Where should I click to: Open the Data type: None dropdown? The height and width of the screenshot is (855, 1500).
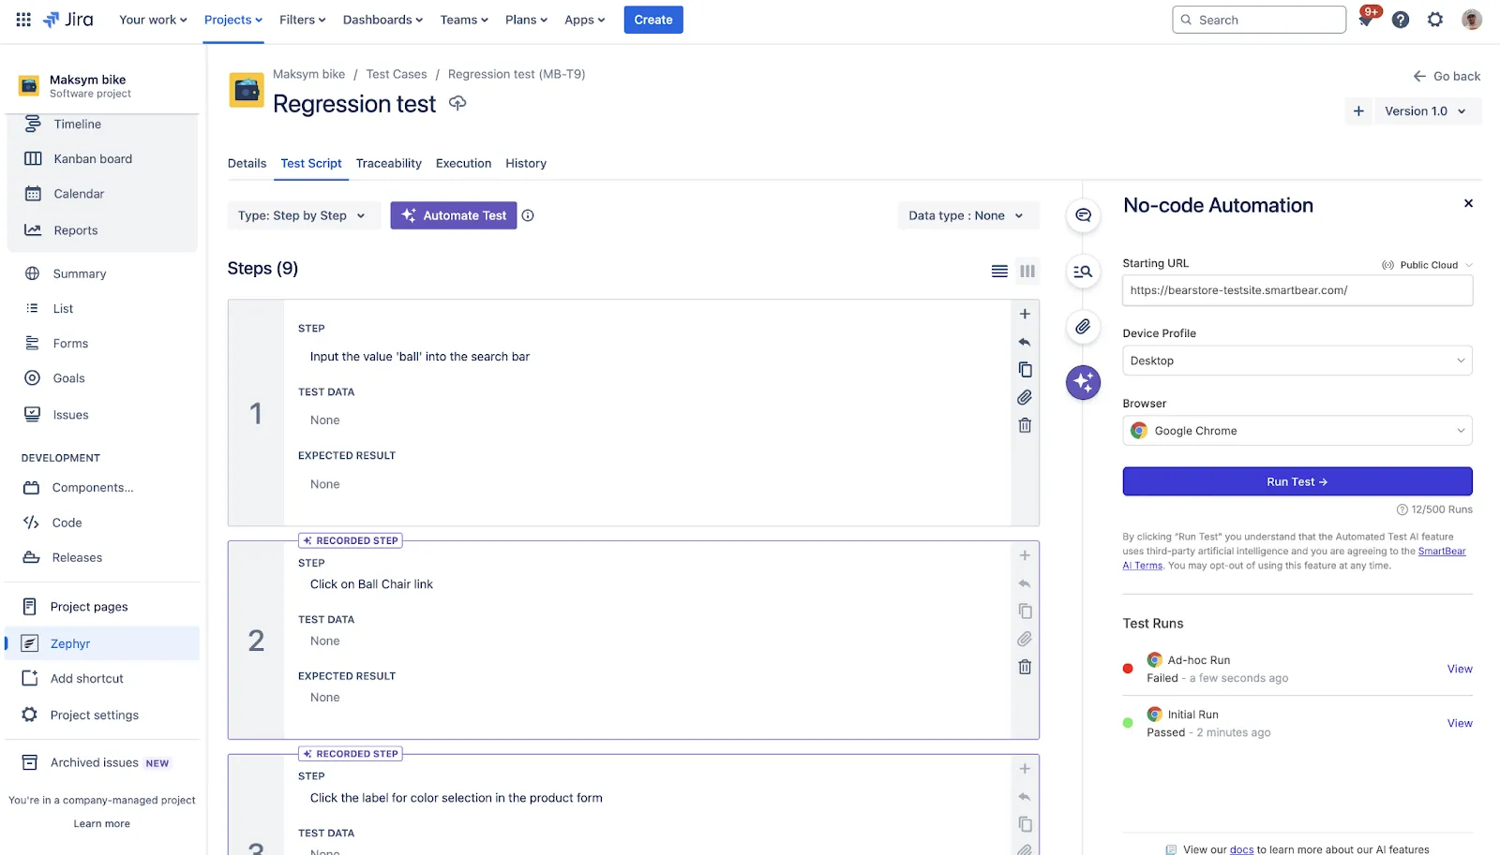pos(967,215)
